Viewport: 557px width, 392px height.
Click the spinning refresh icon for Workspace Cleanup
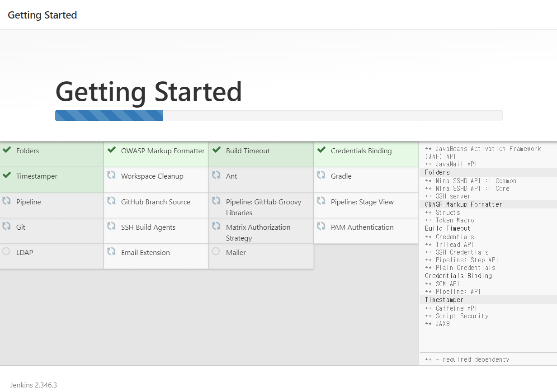(x=111, y=175)
